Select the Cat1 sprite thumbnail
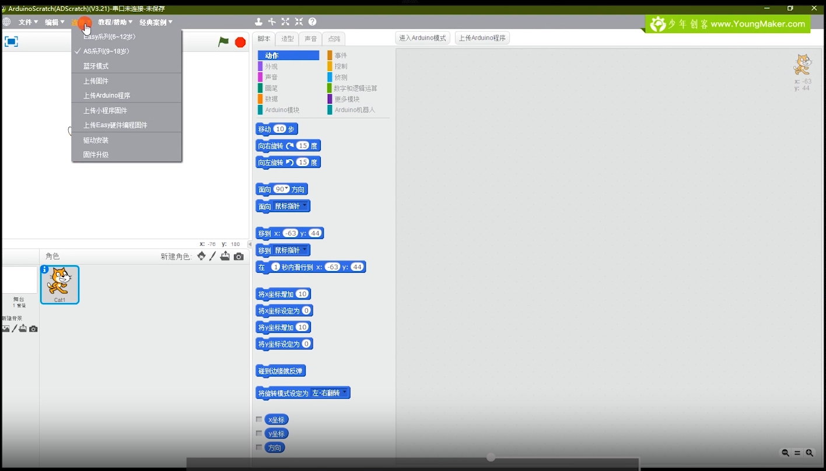 (x=60, y=284)
